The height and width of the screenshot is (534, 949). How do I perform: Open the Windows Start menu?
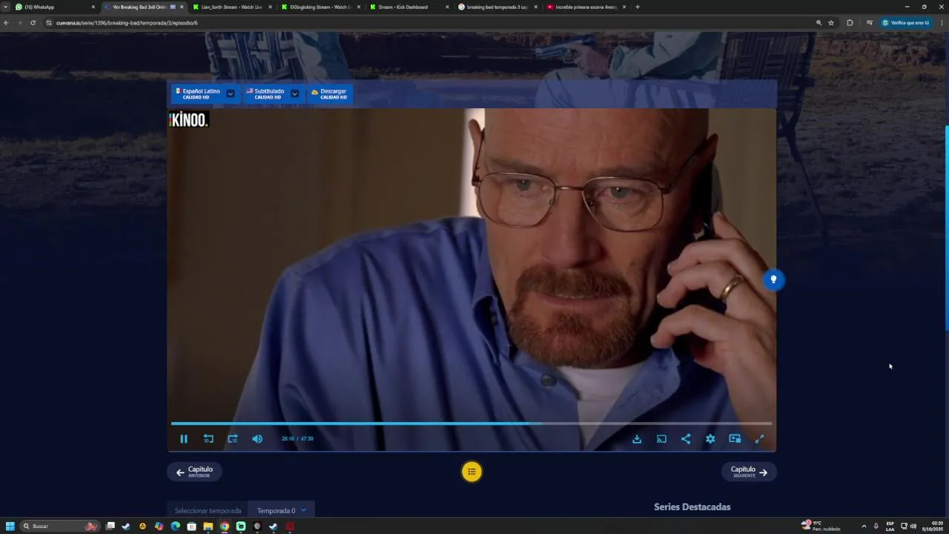tap(10, 527)
